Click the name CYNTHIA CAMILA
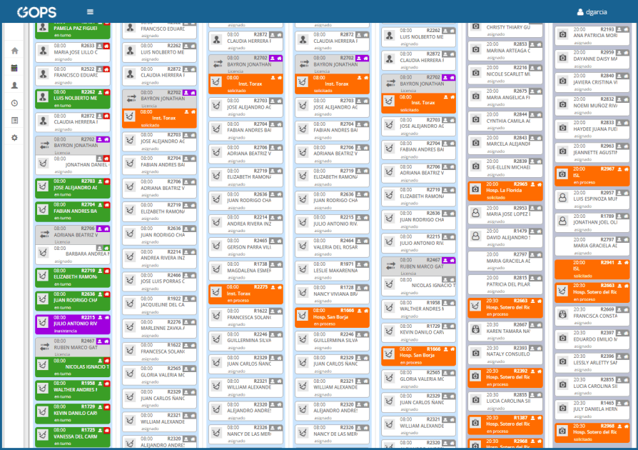 pyautogui.click(x=508, y=121)
